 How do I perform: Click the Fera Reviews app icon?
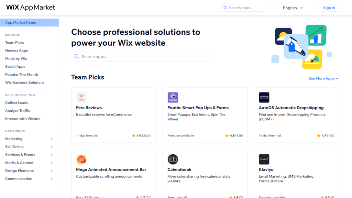(x=81, y=97)
